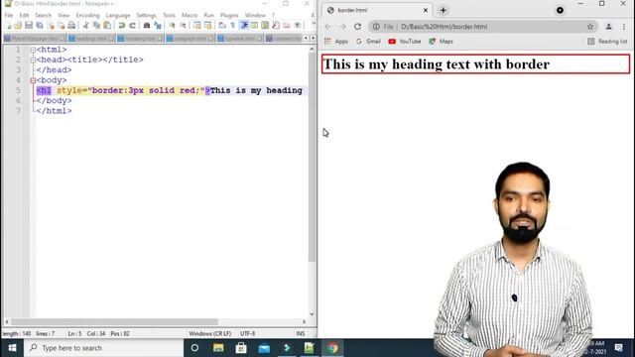Image resolution: width=635 pixels, height=357 pixels.
Task: Click the INS status bar indicator
Action: (x=301, y=333)
